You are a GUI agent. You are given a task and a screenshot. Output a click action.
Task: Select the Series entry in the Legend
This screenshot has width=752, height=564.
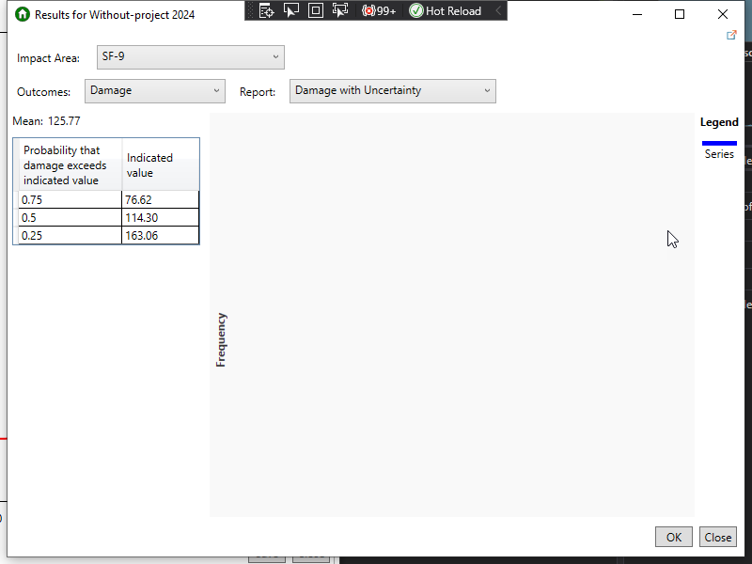click(x=719, y=153)
